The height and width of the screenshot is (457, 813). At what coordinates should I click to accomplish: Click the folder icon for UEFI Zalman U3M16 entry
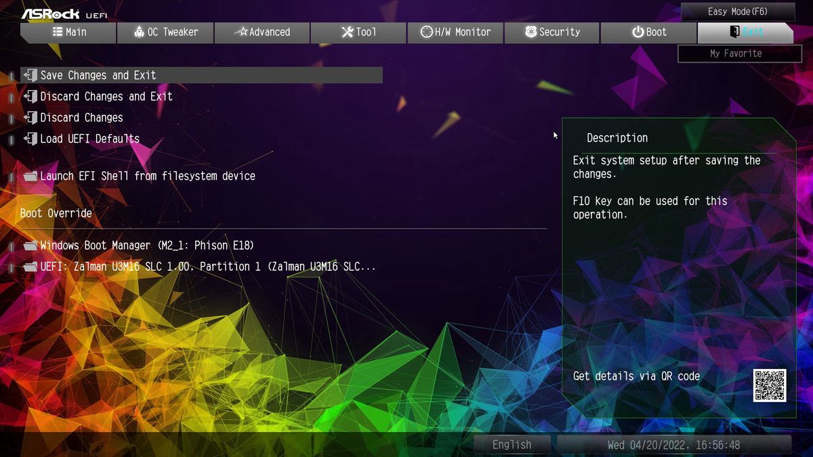coord(30,267)
